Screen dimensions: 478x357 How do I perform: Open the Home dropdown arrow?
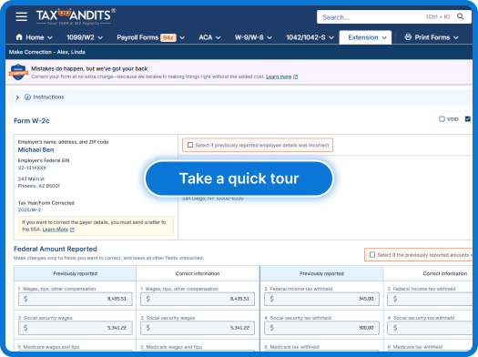(50, 37)
